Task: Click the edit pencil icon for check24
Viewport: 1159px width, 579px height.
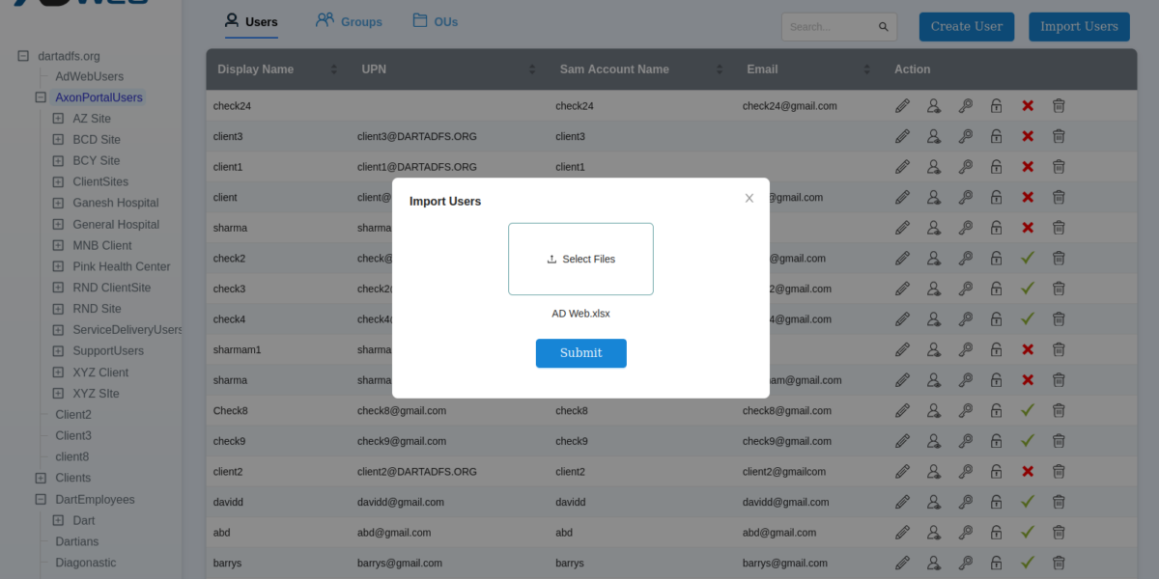Action: pos(902,106)
